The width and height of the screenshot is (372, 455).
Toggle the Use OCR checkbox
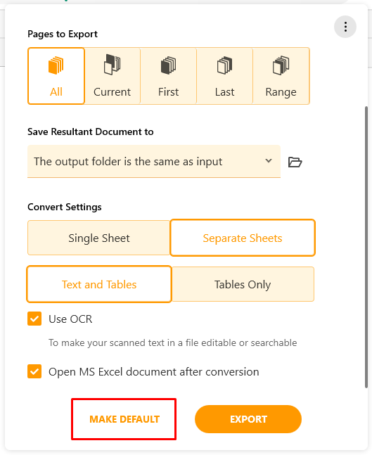pos(34,319)
